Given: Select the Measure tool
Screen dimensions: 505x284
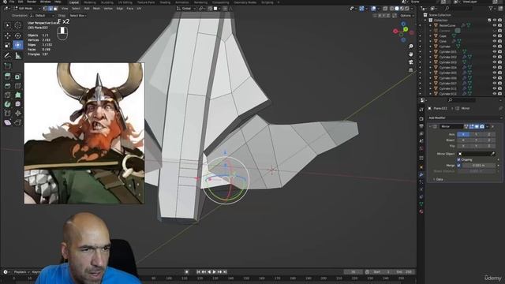Looking at the screenshot, I should pyautogui.click(x=17, y=56).
